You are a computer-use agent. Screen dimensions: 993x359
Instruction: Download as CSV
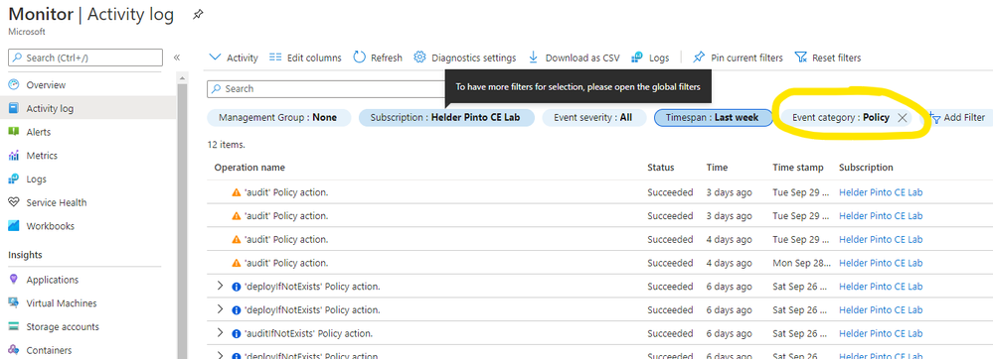tap(574, 58)
